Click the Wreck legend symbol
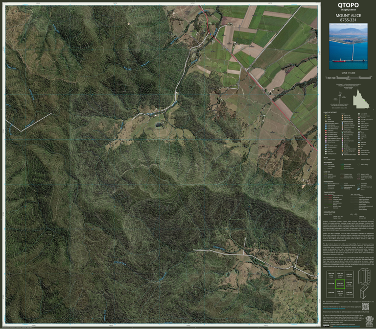The width and height of the screenshot is (376, 329). [x=359, y=133]
